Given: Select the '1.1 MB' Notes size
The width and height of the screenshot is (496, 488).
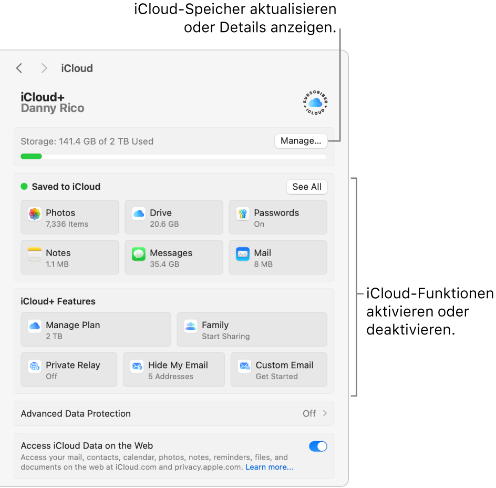Looking at the screenshot, I should tap(57, 265).
